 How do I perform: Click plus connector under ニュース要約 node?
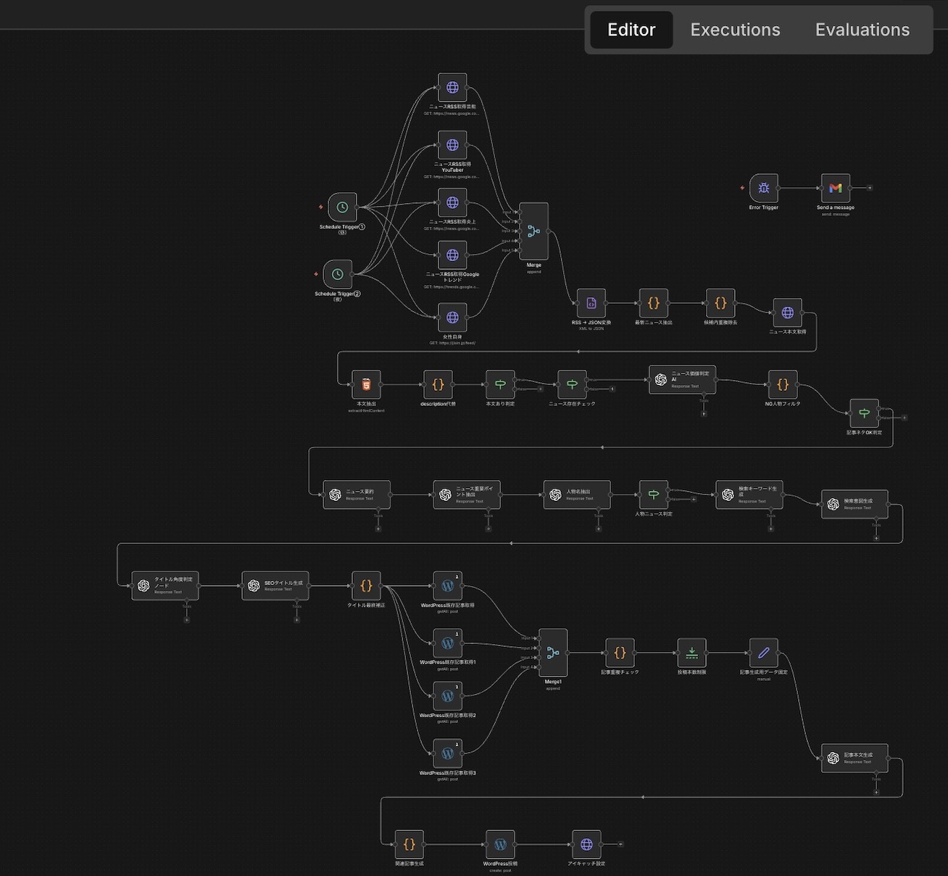pyautogui.click(x=378, y=529)
